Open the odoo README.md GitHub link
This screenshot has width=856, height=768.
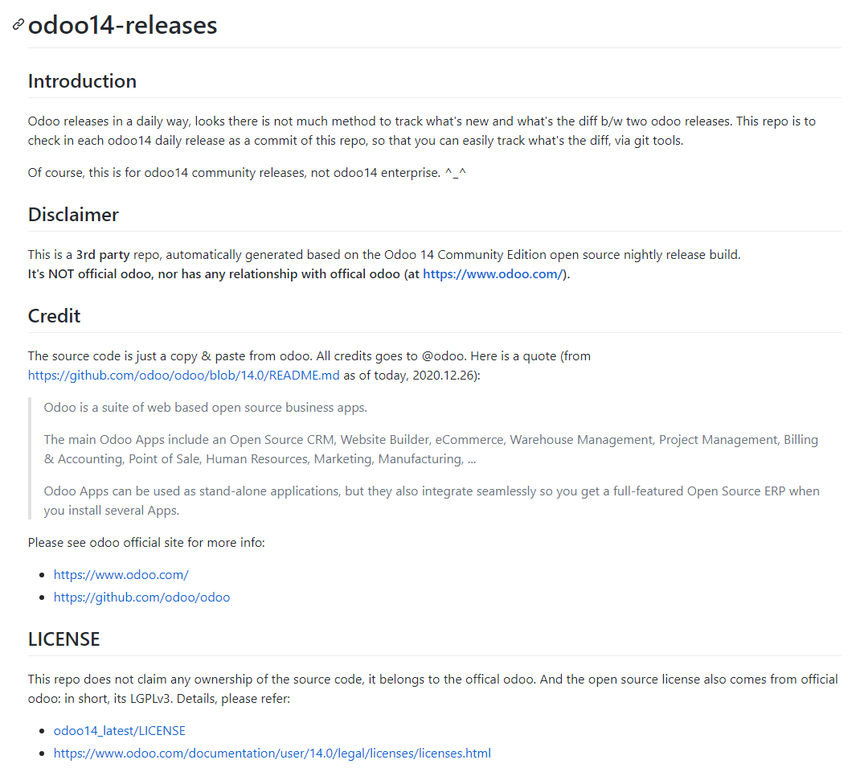183,376
